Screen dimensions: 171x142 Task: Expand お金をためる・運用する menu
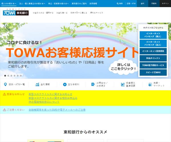(x=43, y=13)
